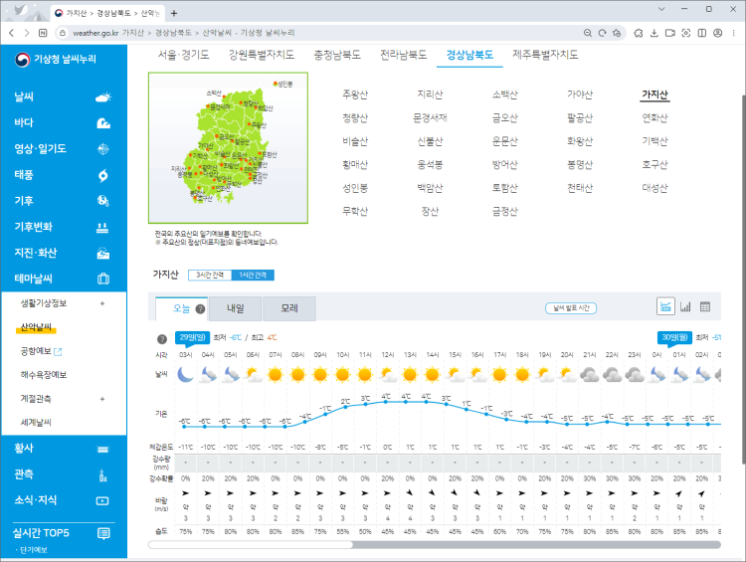Choose the mountain 소백산

point(504,94)
